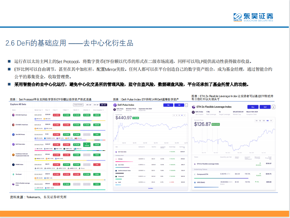Open the three-dot options icon beside Sell
This screenshot has width=290, height=218.
(x=274, y=107)
